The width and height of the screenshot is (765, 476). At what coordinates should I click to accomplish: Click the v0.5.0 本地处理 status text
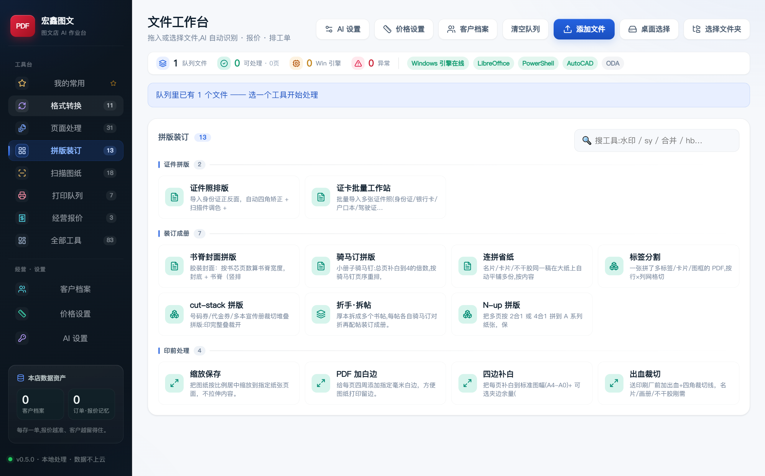(x=60, y=459)
